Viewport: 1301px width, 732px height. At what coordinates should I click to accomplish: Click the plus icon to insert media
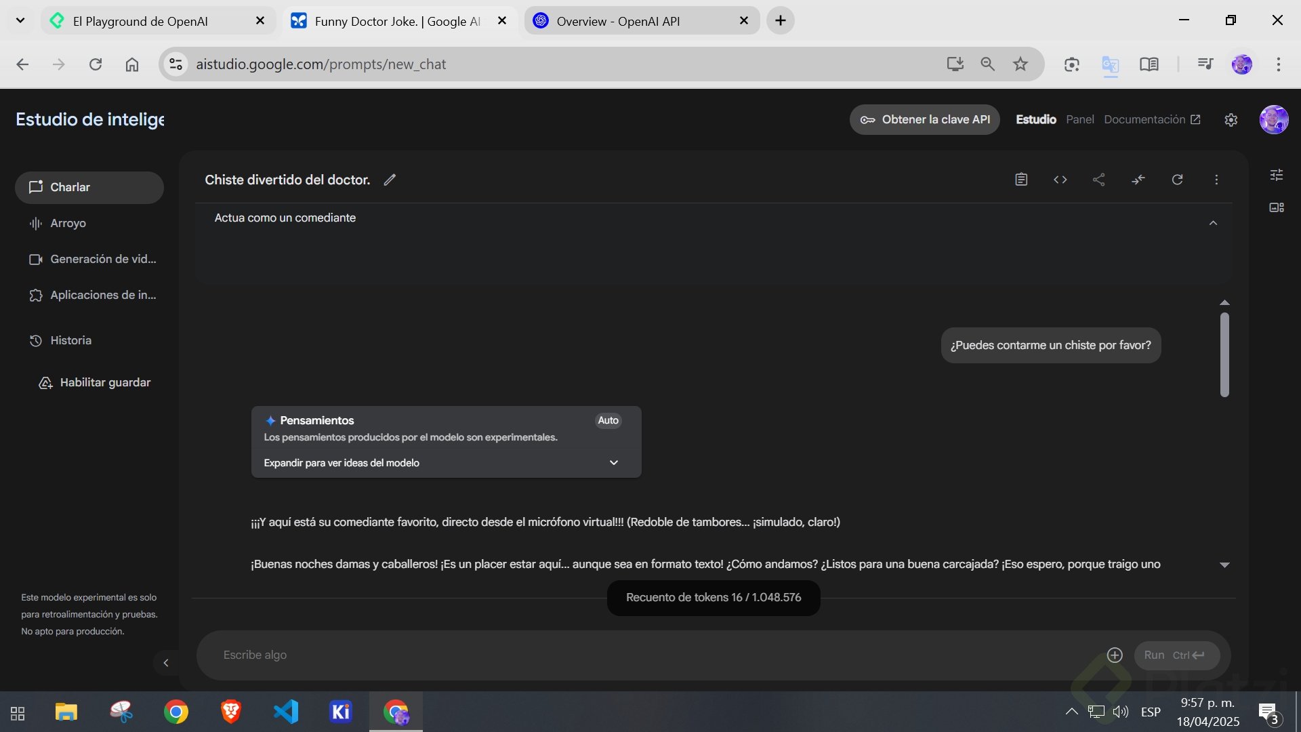[x=1115, y=655]
